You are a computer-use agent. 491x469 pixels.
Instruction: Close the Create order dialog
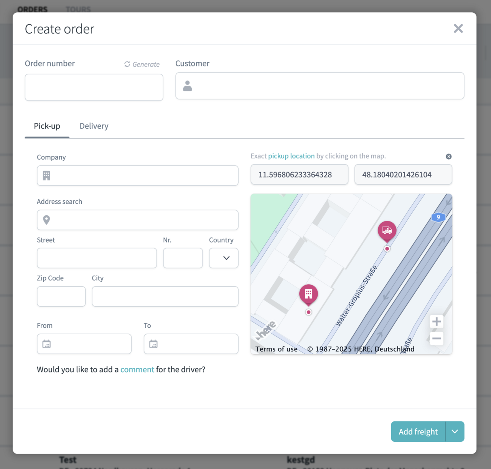[458, 28]
